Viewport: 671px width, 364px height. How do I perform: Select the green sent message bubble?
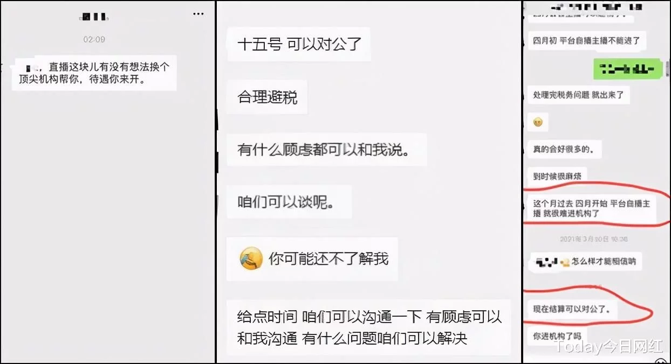tap(627, 69)
